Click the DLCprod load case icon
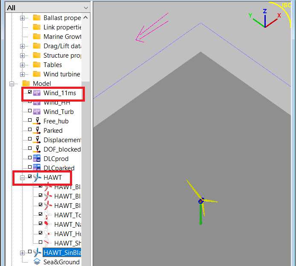This screenshot has height=266, width=296. [37, 159]
